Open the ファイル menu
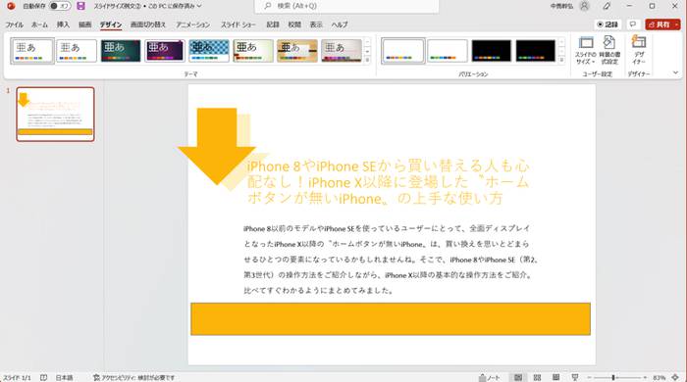 click(x=14, y=24)
